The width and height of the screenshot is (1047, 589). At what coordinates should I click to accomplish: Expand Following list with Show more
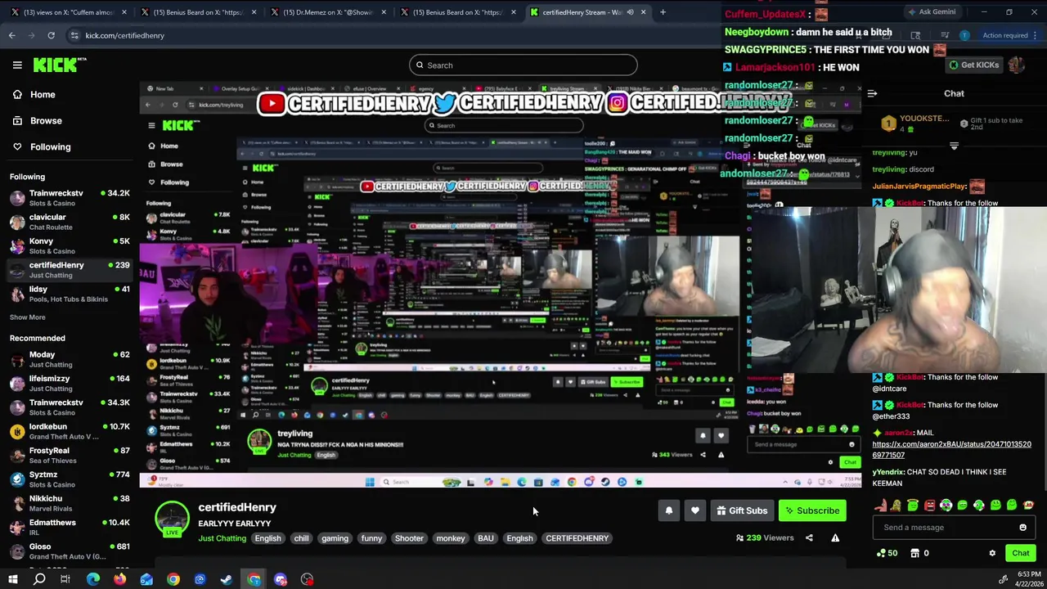click(x=28, y=317)
